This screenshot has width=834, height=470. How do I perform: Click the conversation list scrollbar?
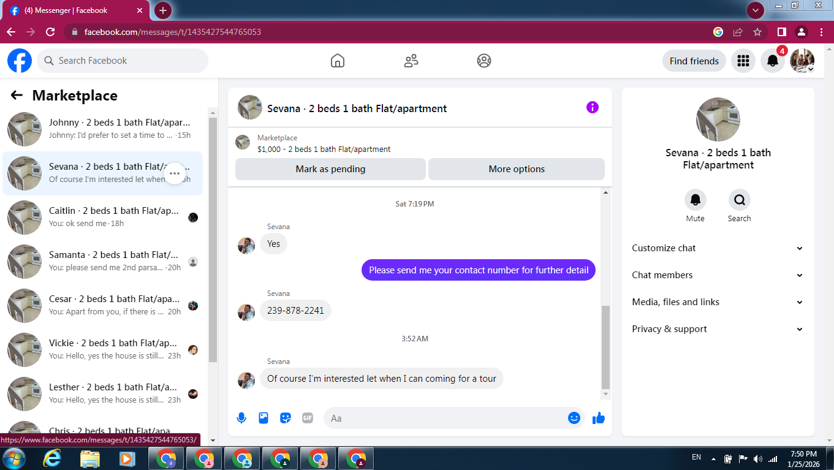tap(213, 239)
